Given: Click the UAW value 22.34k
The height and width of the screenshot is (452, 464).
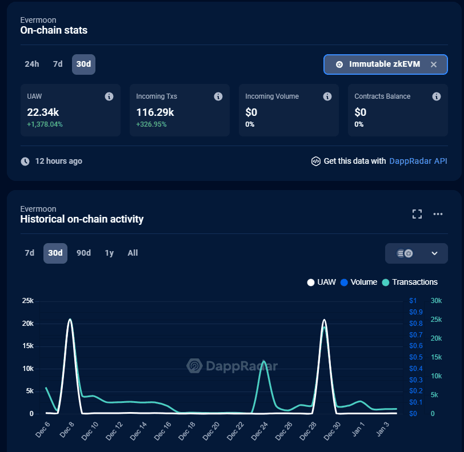Looking at the screenshot, I should 43,112.
